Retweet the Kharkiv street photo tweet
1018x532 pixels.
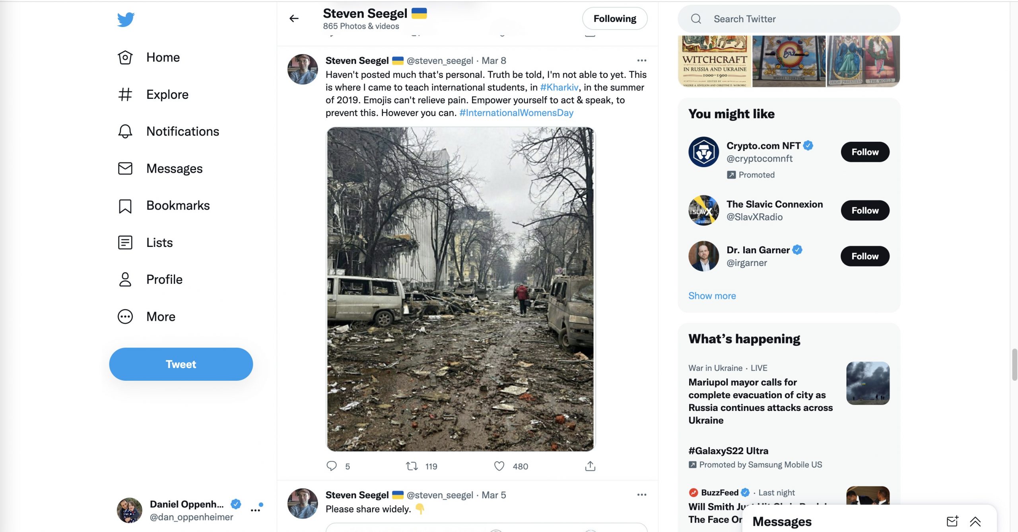(412, 466)
